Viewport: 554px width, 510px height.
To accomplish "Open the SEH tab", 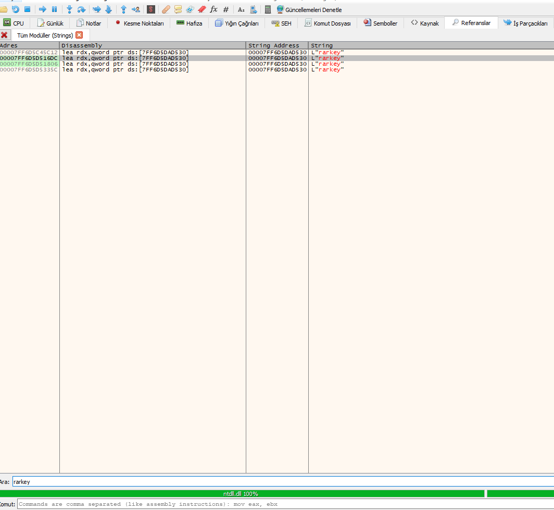I will pyautogui.click(x=282, y=23).
